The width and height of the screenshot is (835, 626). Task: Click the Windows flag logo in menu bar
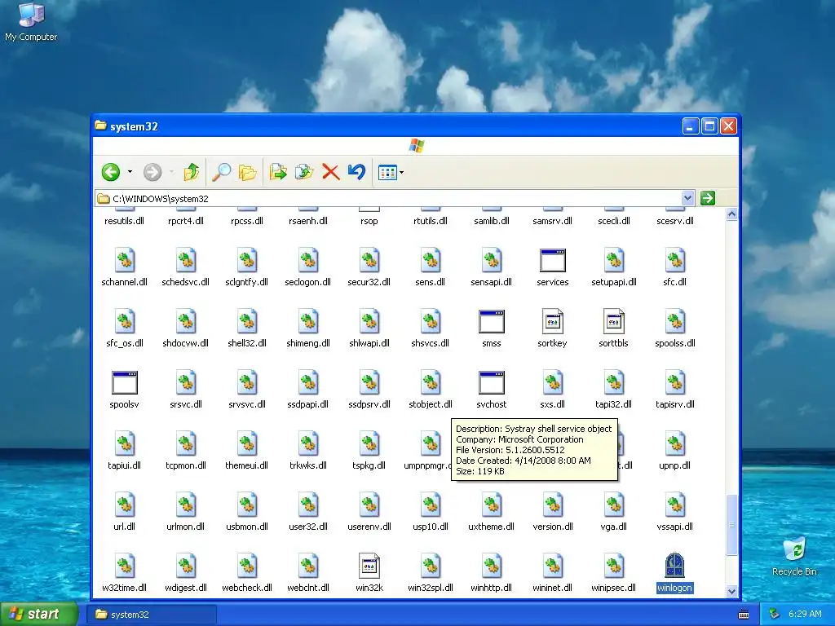click(x=417, y=145)
